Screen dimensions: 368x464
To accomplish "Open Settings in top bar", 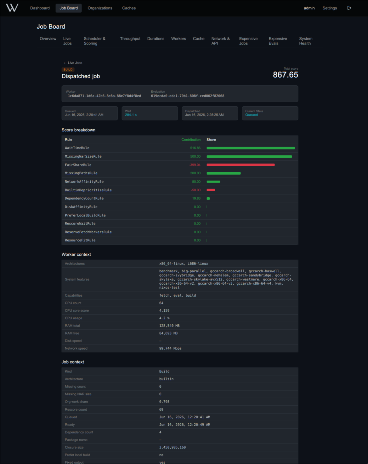I will (330, 8).
